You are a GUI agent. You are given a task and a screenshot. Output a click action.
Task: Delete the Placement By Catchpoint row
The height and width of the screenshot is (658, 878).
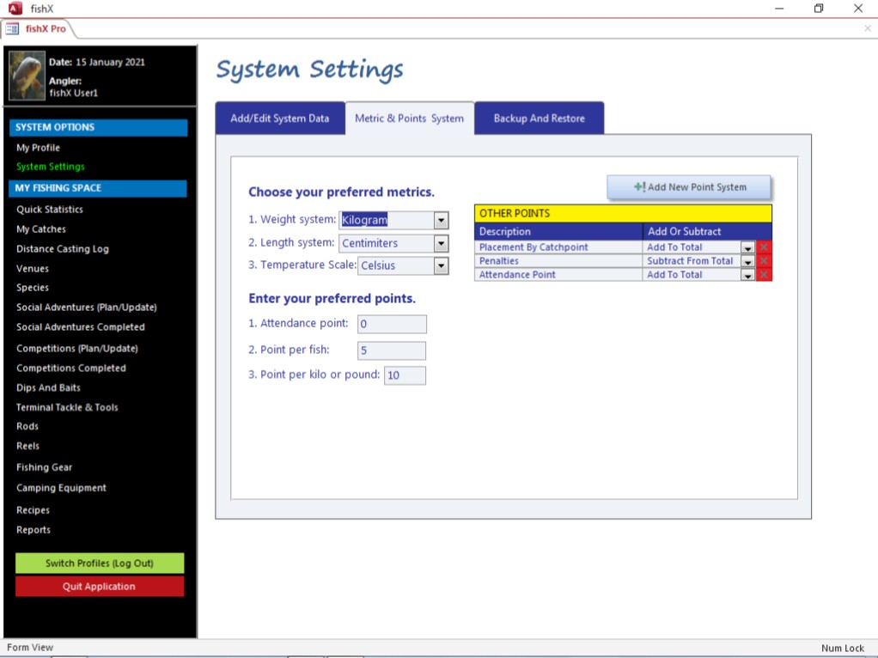[x=764, y=247]
